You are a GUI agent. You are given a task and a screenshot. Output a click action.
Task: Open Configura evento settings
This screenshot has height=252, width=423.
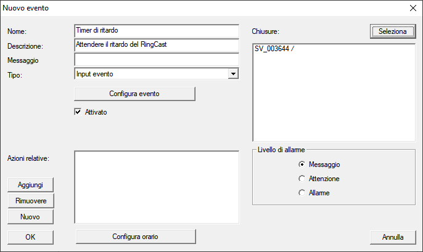[134, 94]
